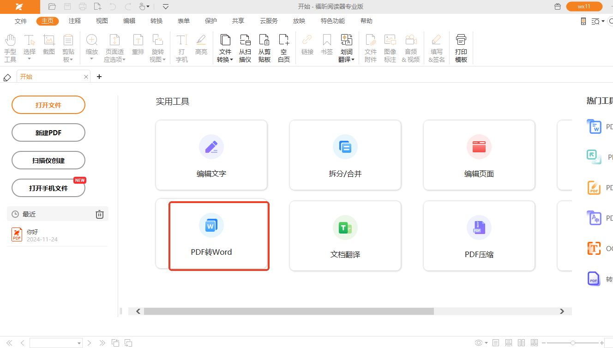Click the tag icon left of 开始 tab
Image resolution: width=613 pixels, height=348 pixels.
(7, 77)
